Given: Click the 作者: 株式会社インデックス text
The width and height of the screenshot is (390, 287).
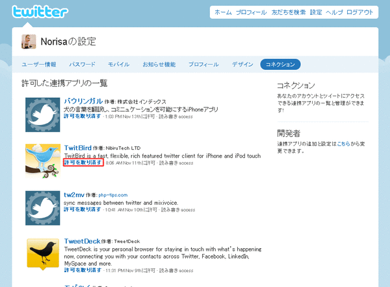Looking at the screenshot, I should coord(135,102).
